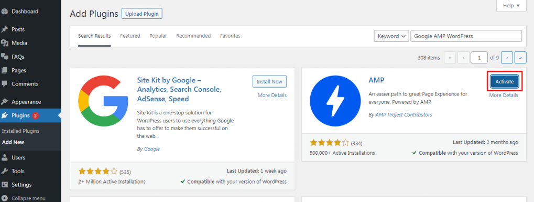Click the Dashboard icon in sidebar
Viewport: 534px width, 202px height.
coord(4,11)
